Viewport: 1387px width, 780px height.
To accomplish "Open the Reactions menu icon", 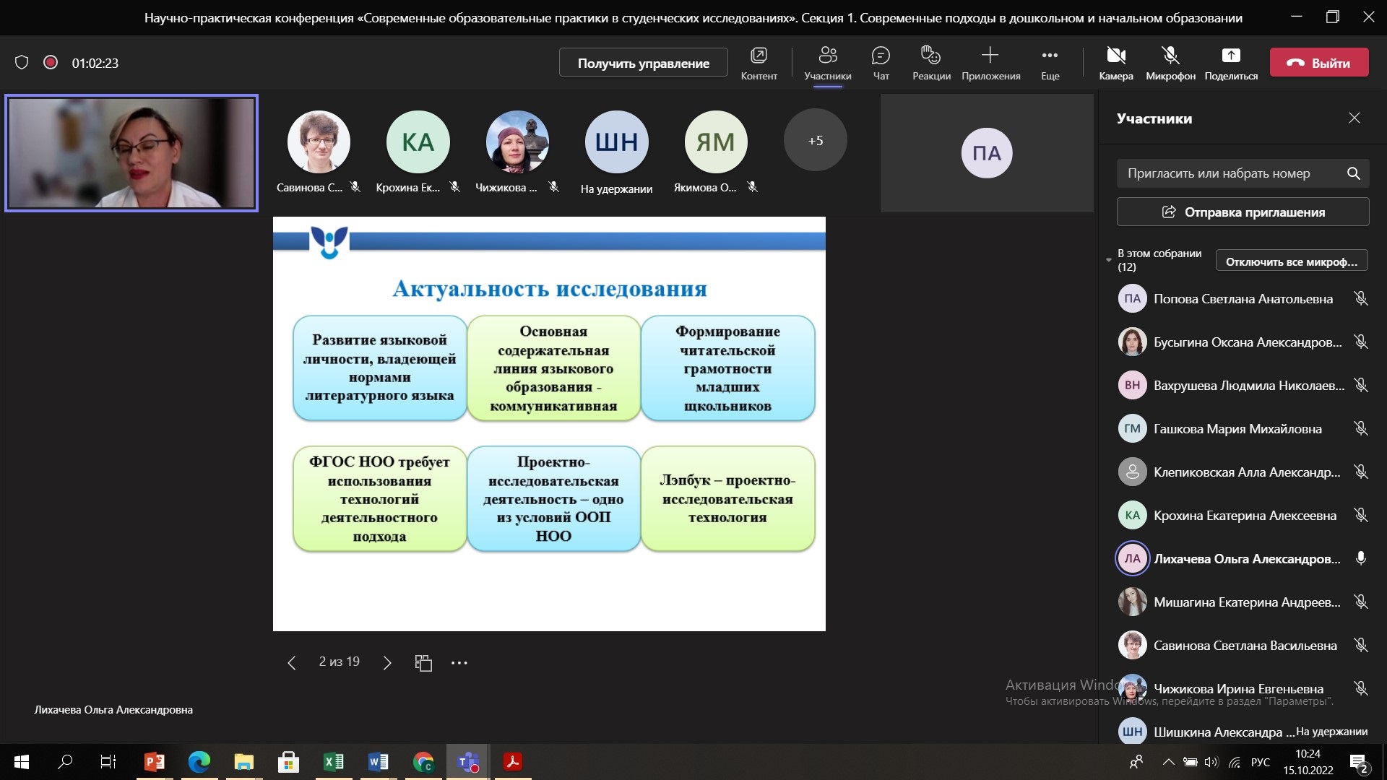I will pos(930,56).
